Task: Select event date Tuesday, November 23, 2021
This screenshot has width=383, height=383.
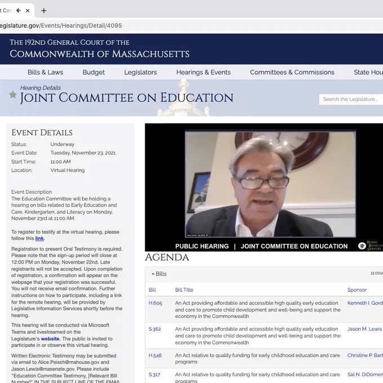Action: point(83,153)
